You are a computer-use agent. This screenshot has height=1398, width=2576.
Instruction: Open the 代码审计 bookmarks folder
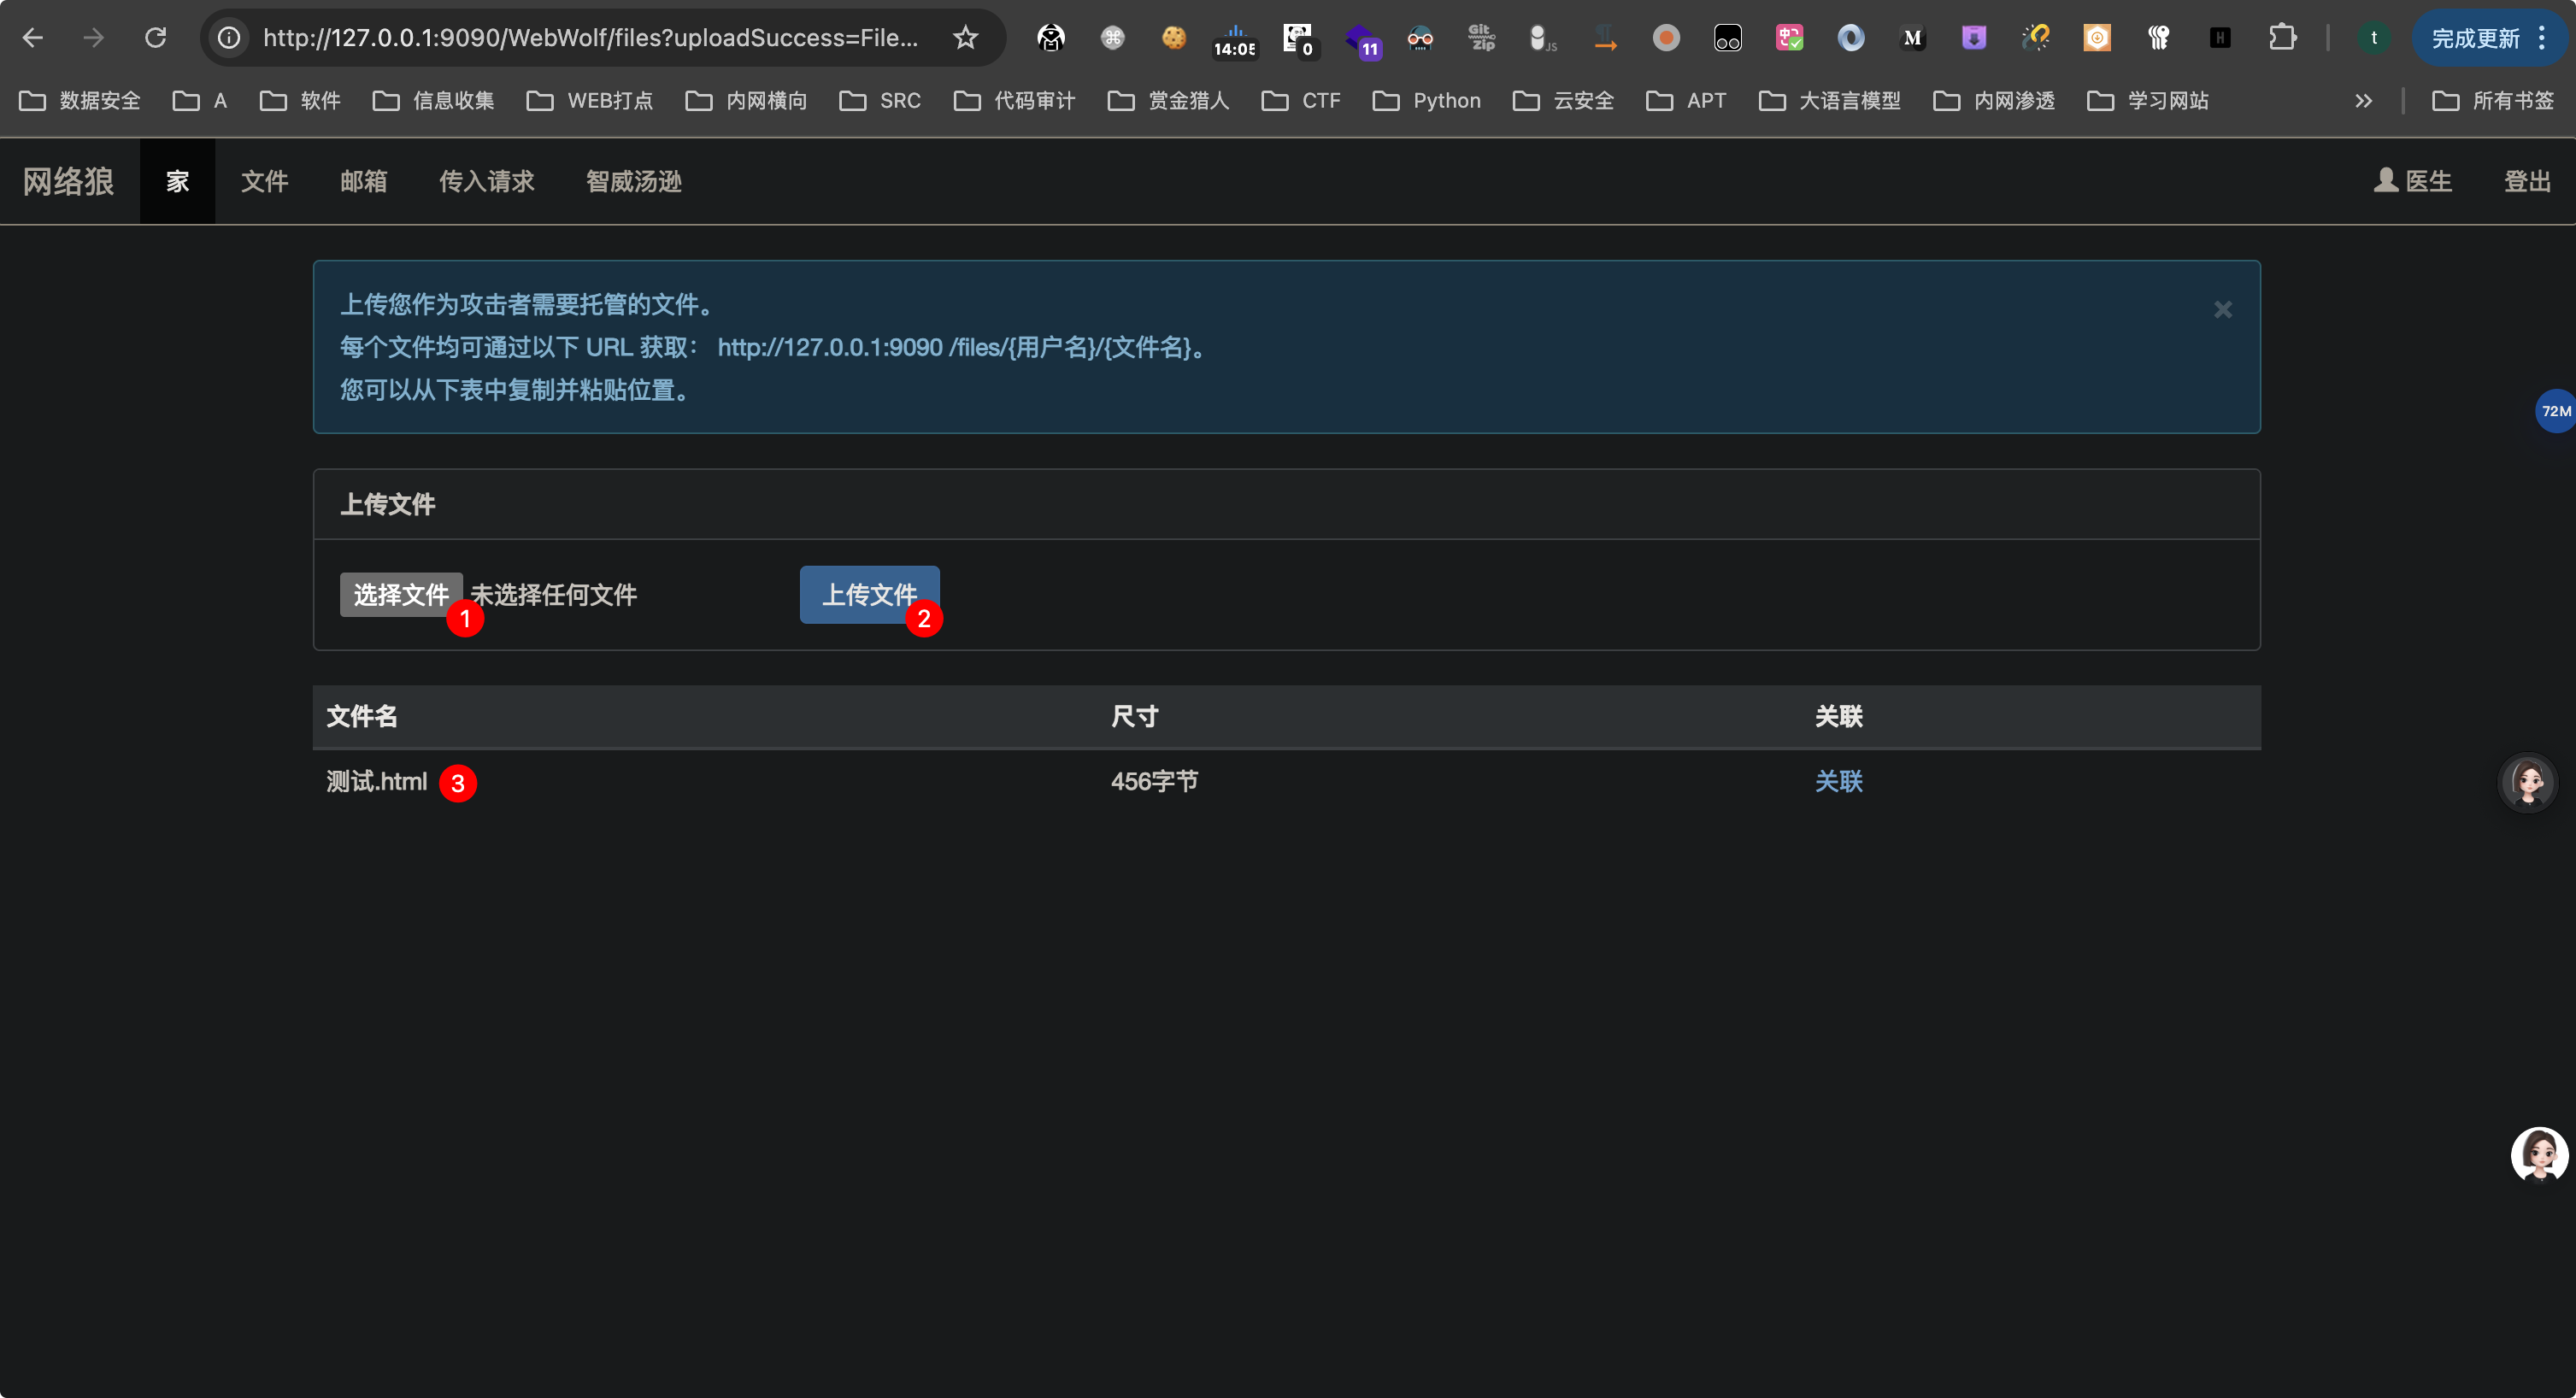tap(1015, 101)
